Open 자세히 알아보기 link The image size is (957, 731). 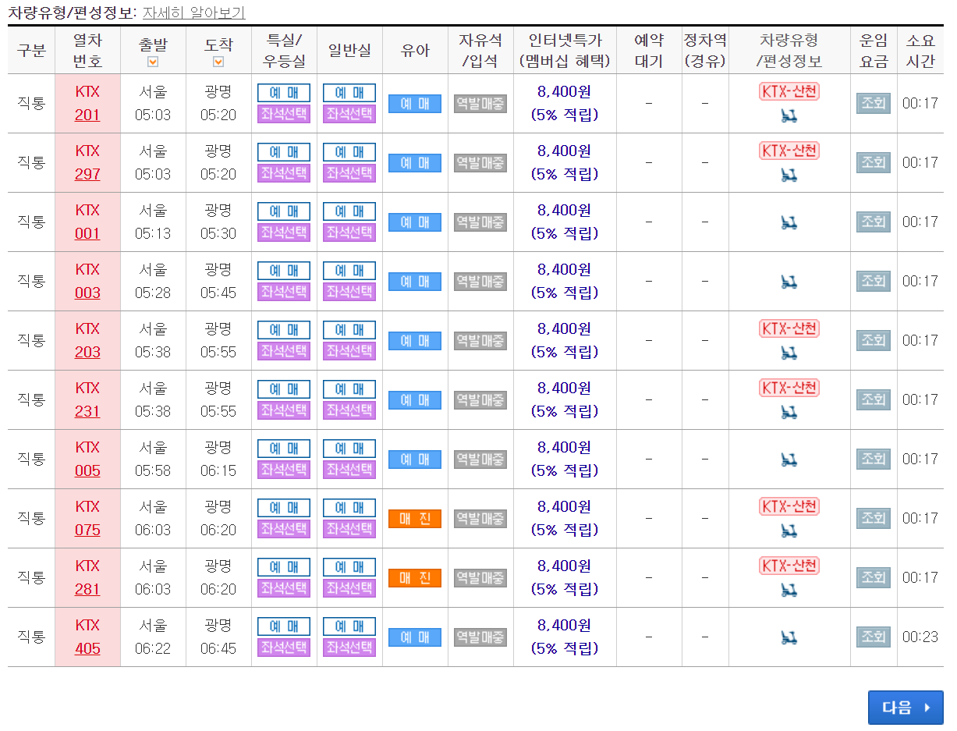193,12
